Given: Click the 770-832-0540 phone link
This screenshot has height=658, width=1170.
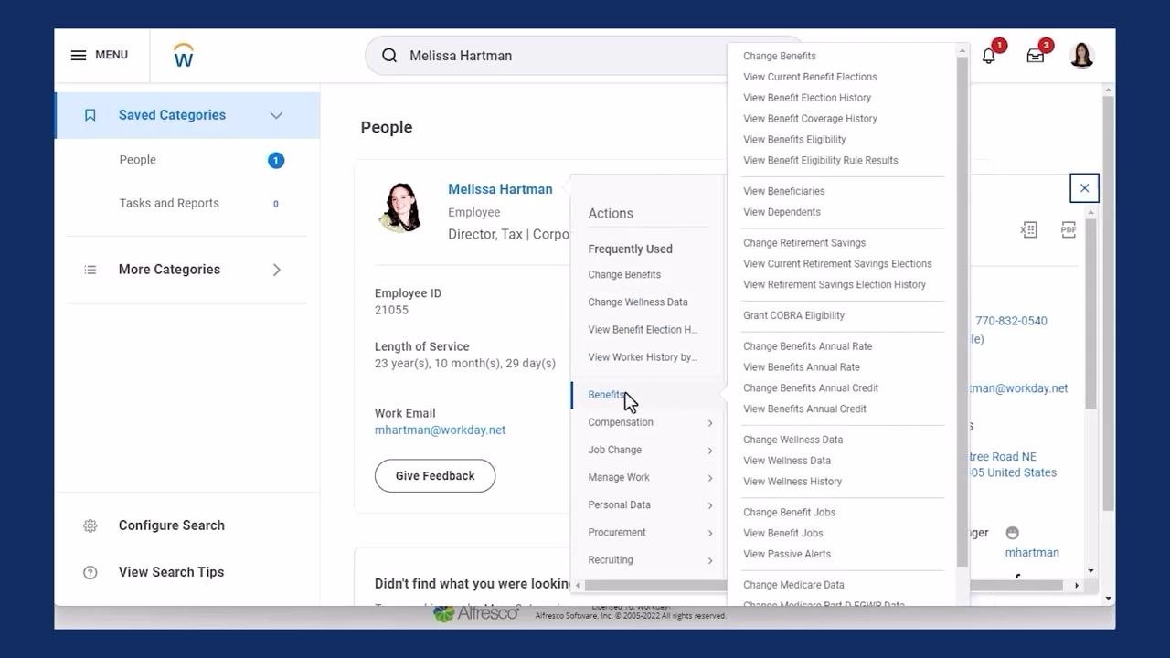Looking at the screenshot, I should pos(1011,321).
